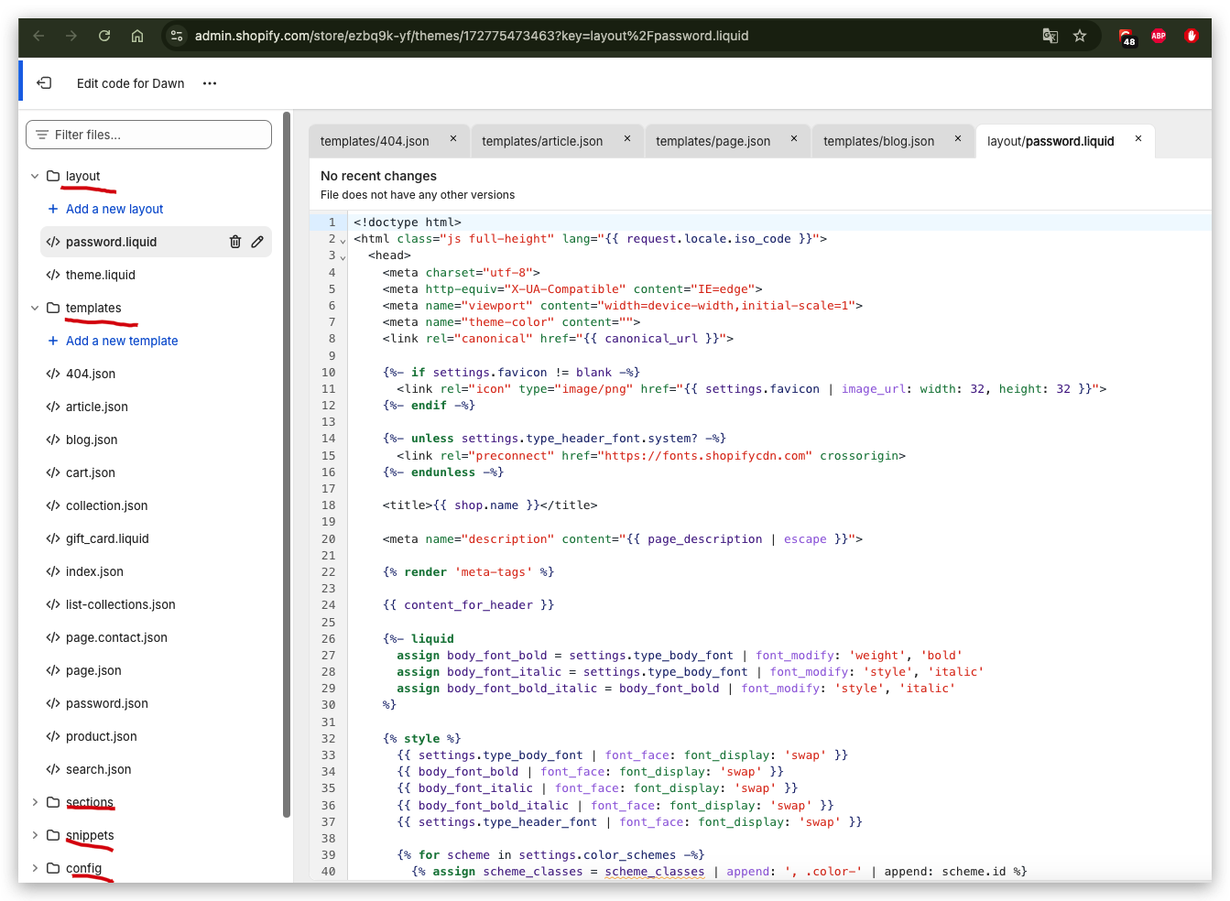Switch to templates/404.json tab

tap(375, 141)
